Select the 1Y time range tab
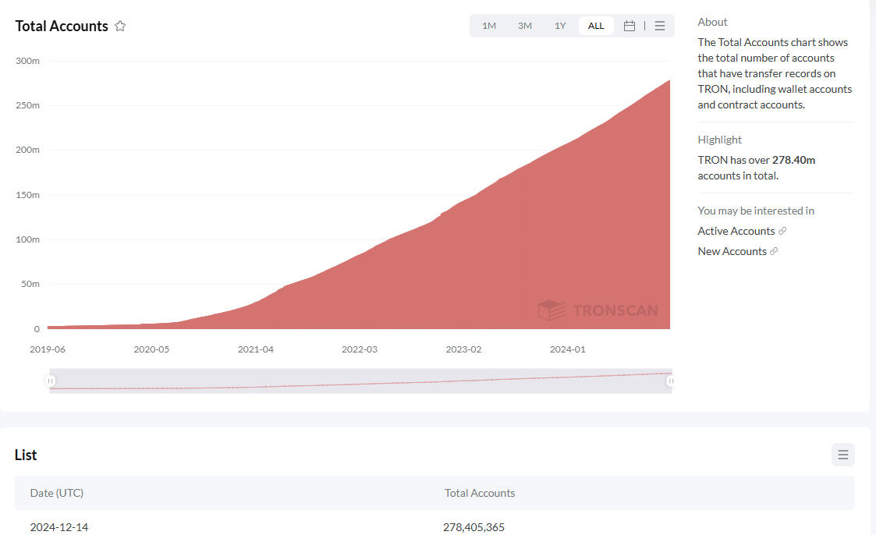The height and width of the screenshot is (535, 876). coord(560,26)
